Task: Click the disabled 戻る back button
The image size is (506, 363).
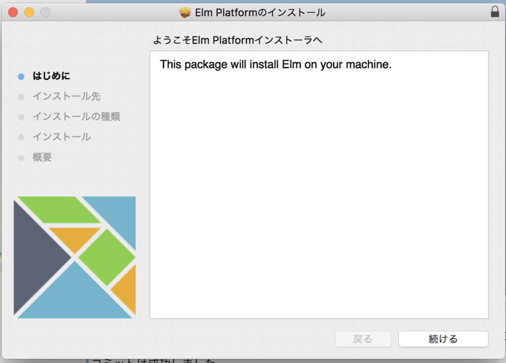Action: (363, 339)
